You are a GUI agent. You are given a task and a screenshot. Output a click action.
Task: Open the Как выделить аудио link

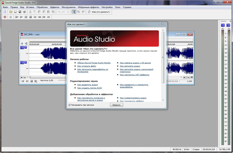(x=87, y=85)
